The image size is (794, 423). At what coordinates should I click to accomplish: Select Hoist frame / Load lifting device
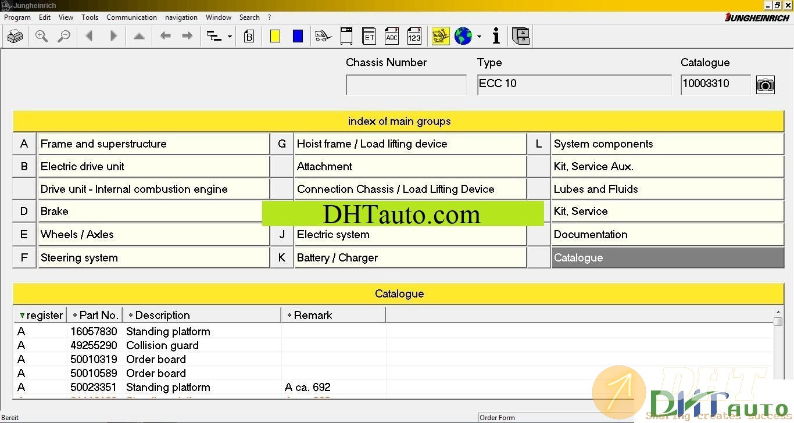[410, 144]
